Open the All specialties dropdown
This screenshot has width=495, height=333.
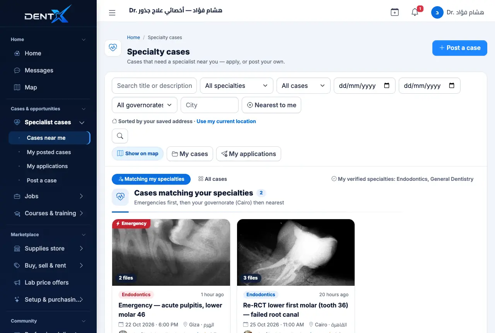237,86
